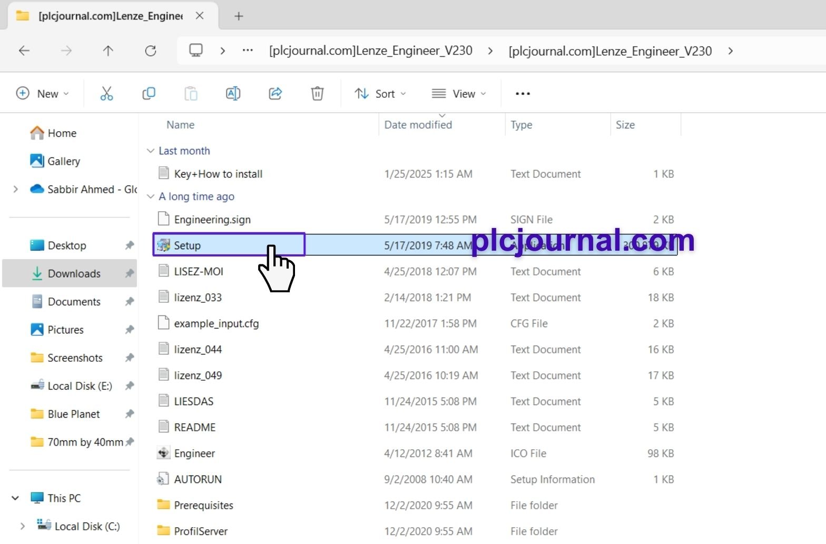The width and height of the screenshot is (826, 544).
Task: Expand chevron after last breadcrumb folder
Action: 730,51
